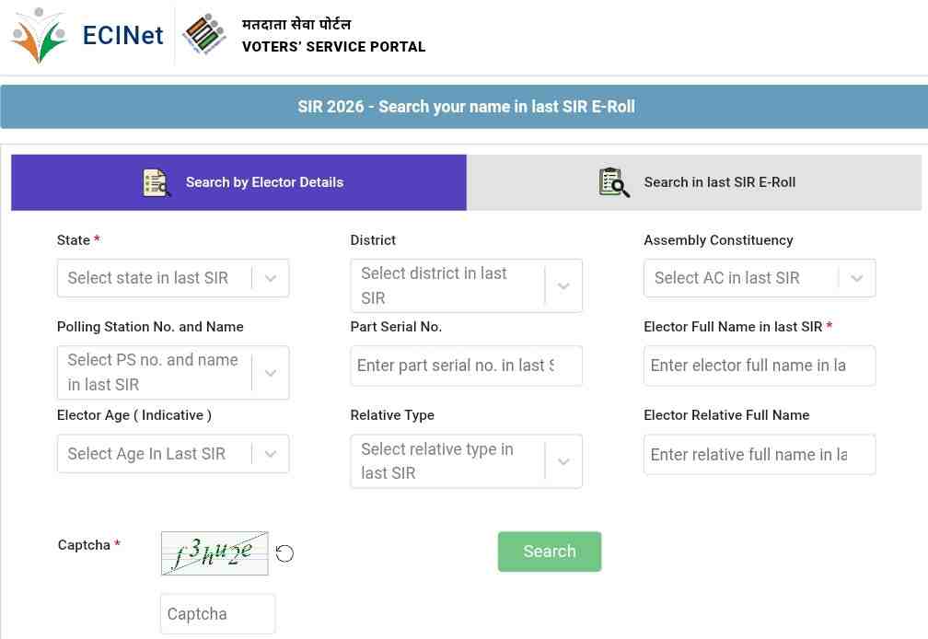Click the green Search button
Screen dimensions: 928x639
(550, 552)
